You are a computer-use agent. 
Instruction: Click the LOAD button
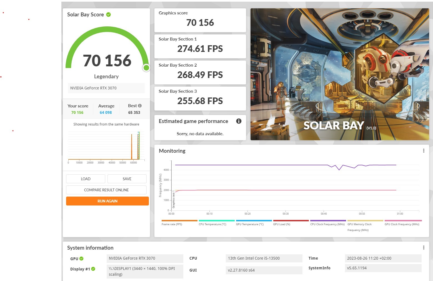click(x=86, y=179)
